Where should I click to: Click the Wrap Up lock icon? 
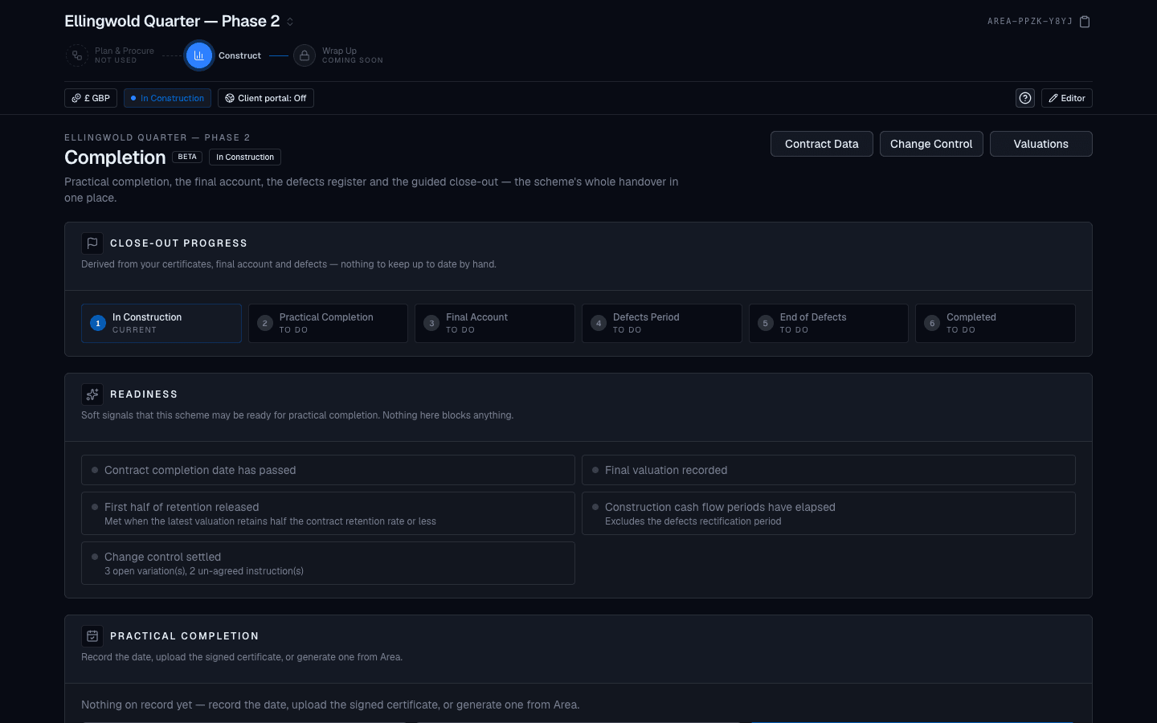(304, 55)
